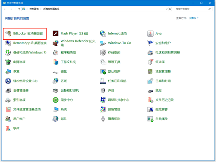Open 凭据管理器 safe icon
216x162 pixels.
150,71
